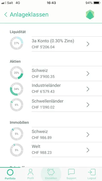Select the 27% Liquidität donut chart
The height and width of the screenshot is (181, 102).
17,43
